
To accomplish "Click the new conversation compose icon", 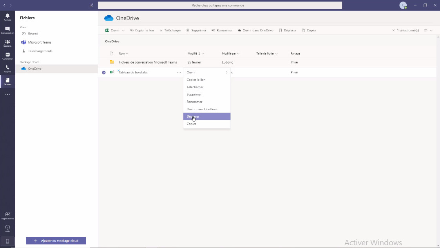I will (91, 5).
